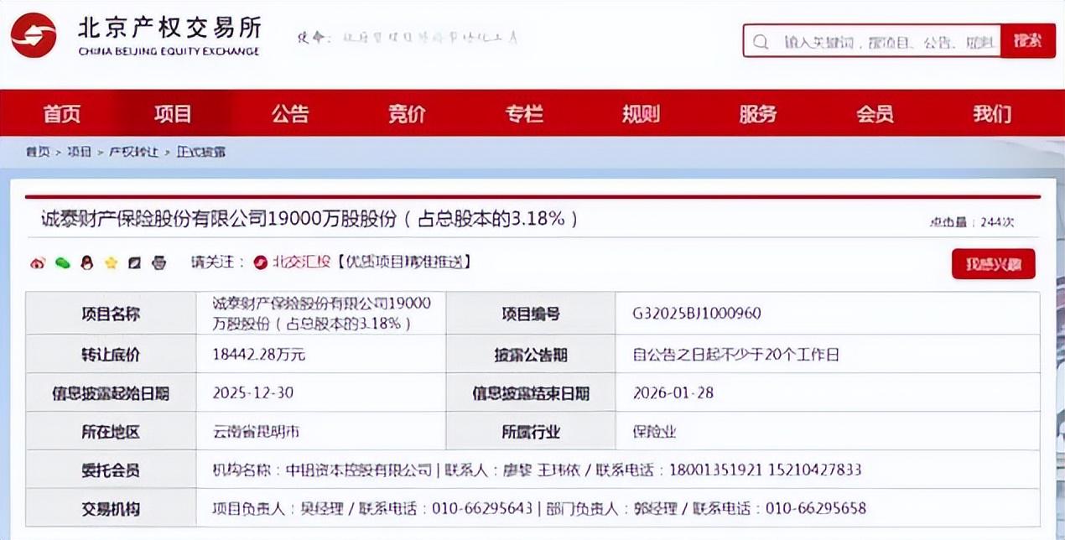Click 产权转让 in the breadcrumb
The height and width of the screenshot is (540, 1065).
133,153
